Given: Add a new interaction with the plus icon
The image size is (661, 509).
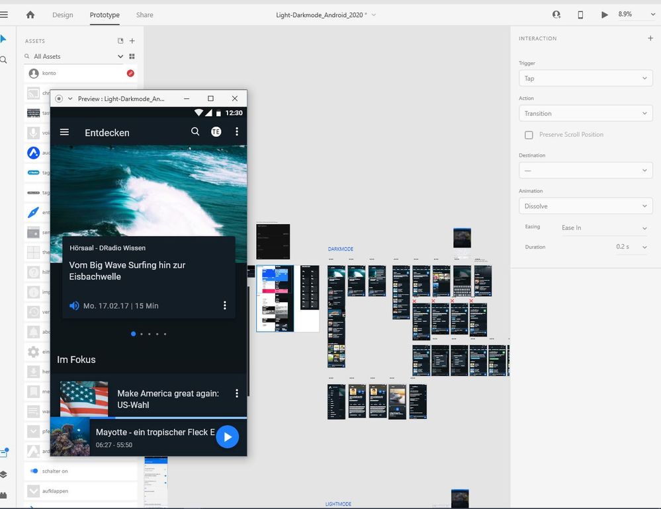Looking at the screenshot, I should (x=650, y=38).
